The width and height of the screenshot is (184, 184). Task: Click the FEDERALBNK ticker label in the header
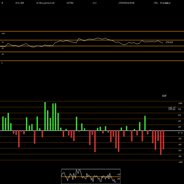pyautogui.click(x=127, y=3)
